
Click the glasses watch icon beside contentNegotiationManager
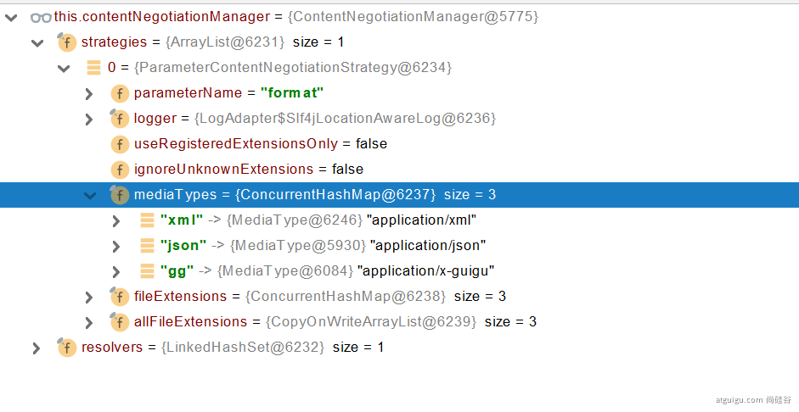click(x=40, y=17)
